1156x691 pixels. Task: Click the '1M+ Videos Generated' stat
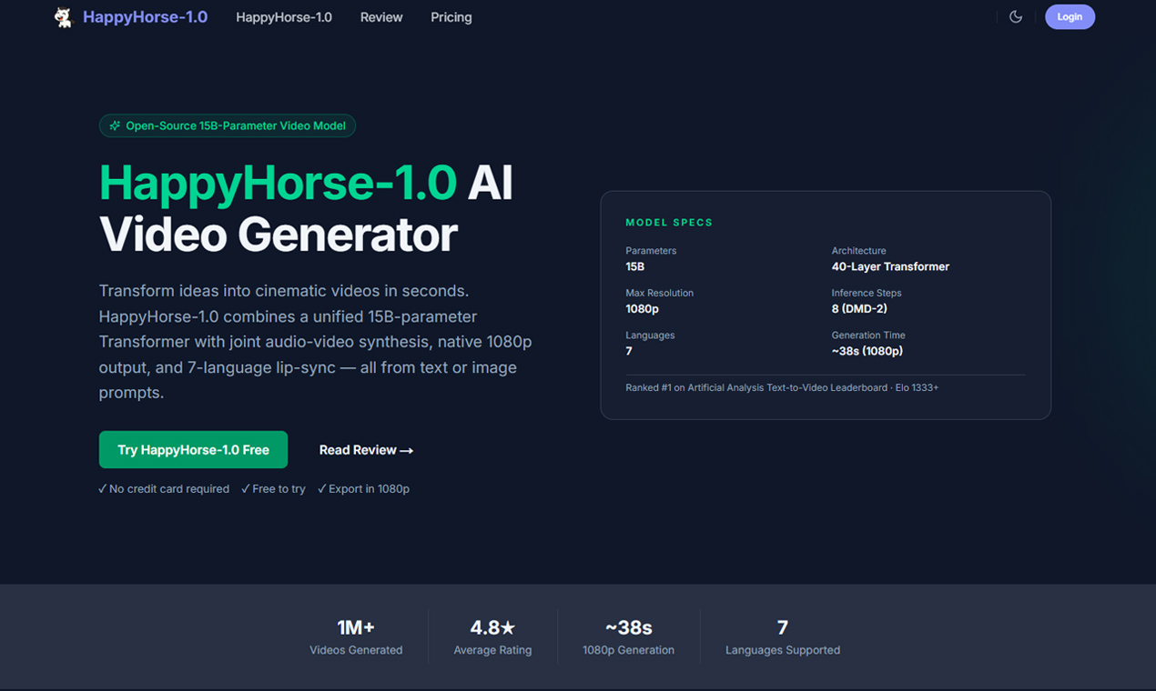click(x=356, y=636)
